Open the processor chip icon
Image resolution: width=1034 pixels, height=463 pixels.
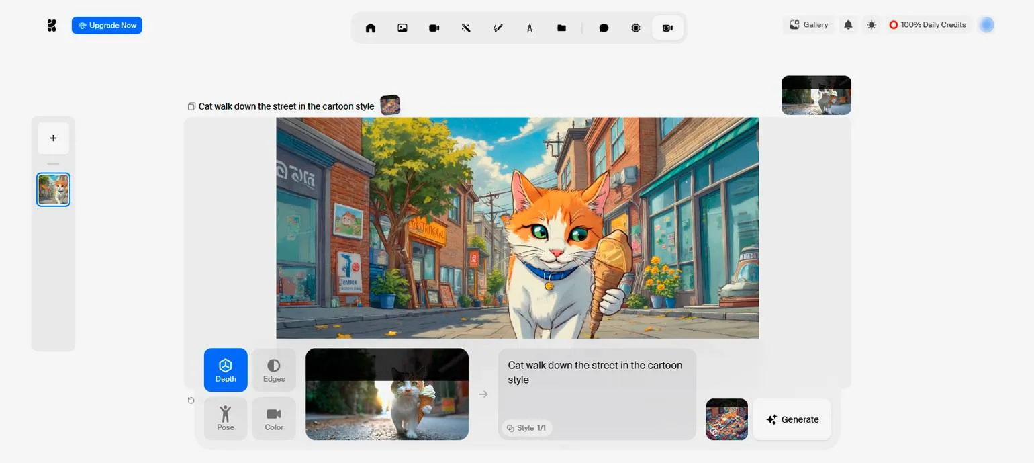(635, 28)
